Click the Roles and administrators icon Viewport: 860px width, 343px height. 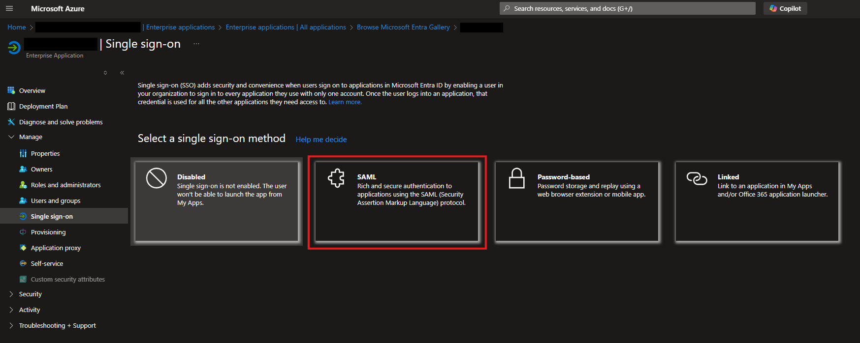(23, 185)
